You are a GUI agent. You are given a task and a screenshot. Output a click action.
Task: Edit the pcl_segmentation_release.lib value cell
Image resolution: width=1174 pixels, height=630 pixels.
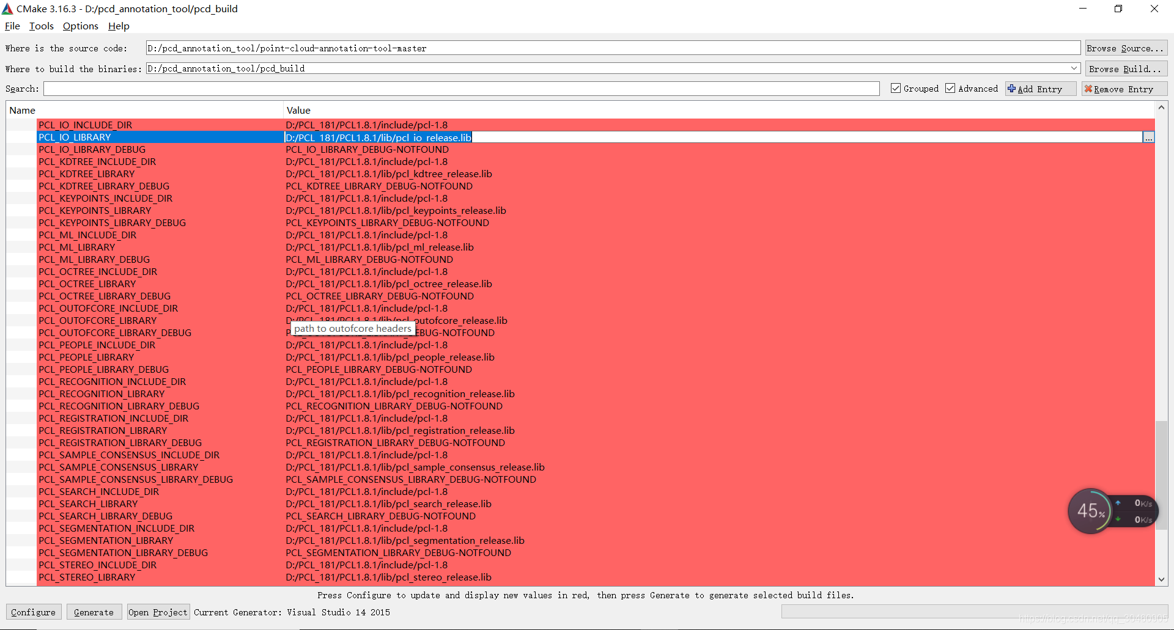pos(719,540)
